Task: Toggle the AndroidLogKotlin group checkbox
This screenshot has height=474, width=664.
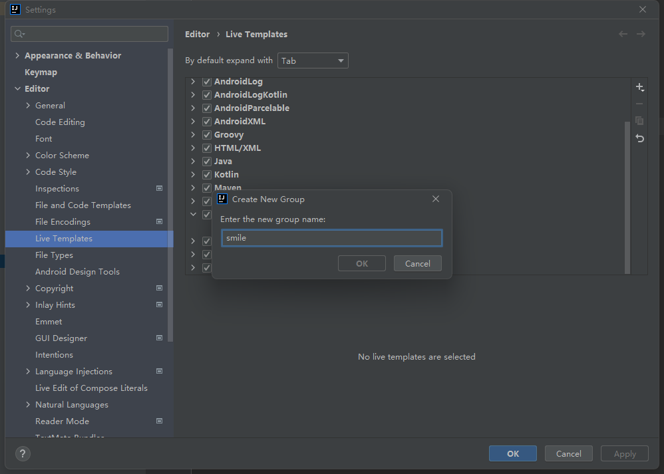Action: (207, 95)
